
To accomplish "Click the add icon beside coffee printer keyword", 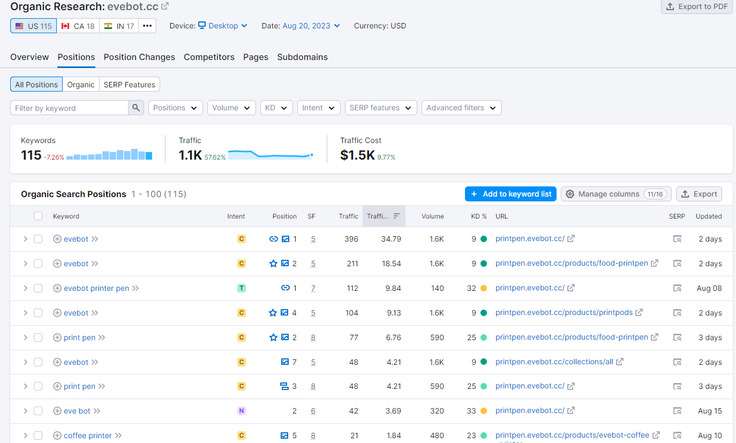I will (x=57, y=436).
